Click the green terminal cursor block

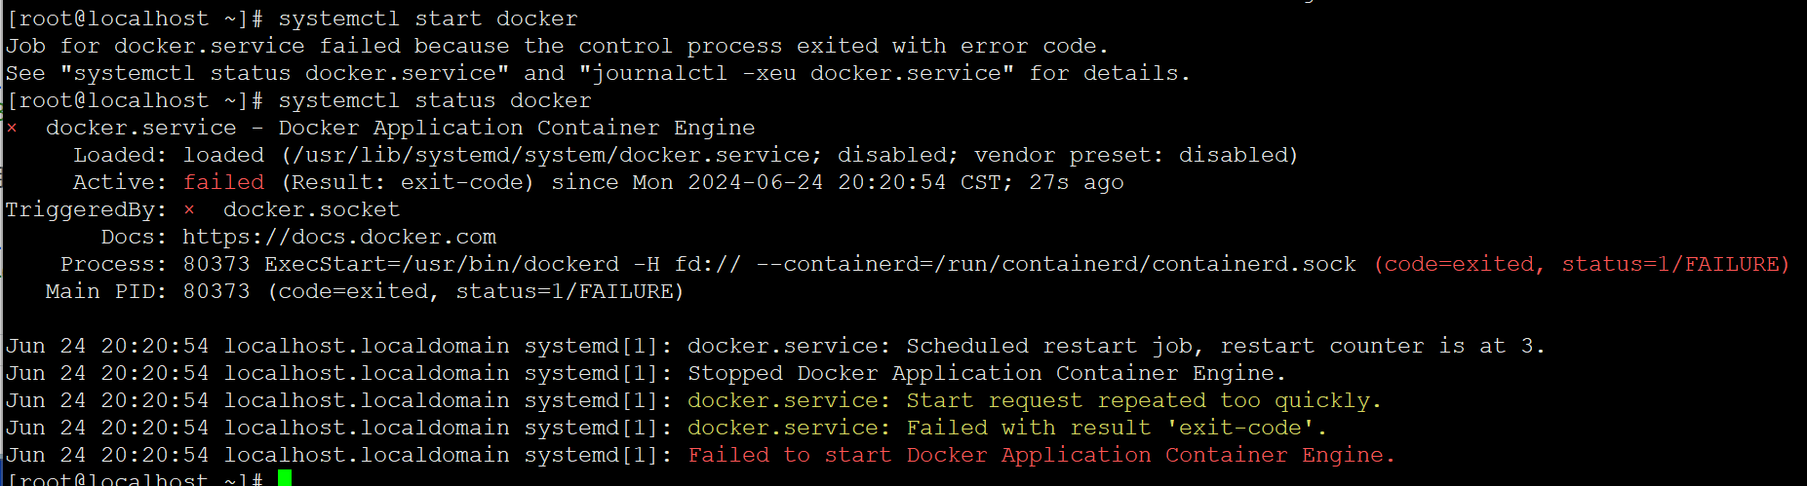(x=285, y=478)
